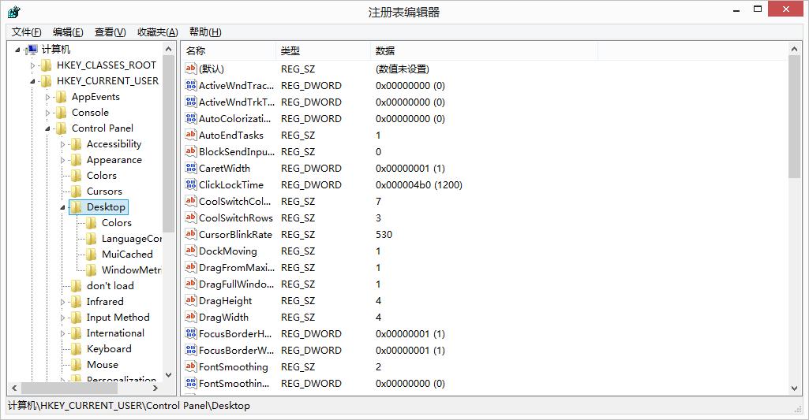Click the string icon for (默认) value
The height and width of the screenshot is (420, 809).
coord(191,69)
